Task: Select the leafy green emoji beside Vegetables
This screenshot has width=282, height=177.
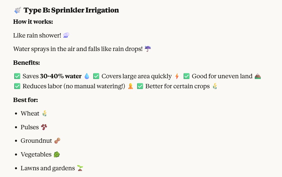Action: (57, 154)
